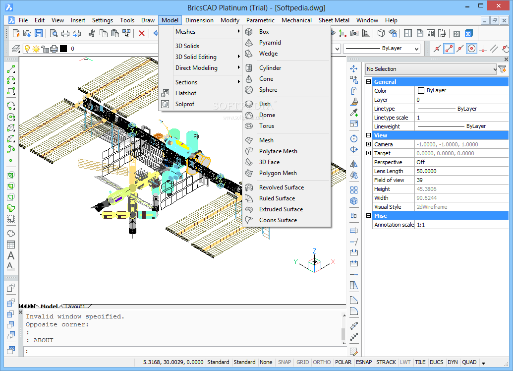The height and width of the screenshot is (371, 513).
Task: Toggle DYN in the status bar
Action: click(453, 362)
